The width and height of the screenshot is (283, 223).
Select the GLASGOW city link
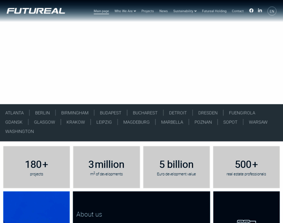[x=44, y=122]
